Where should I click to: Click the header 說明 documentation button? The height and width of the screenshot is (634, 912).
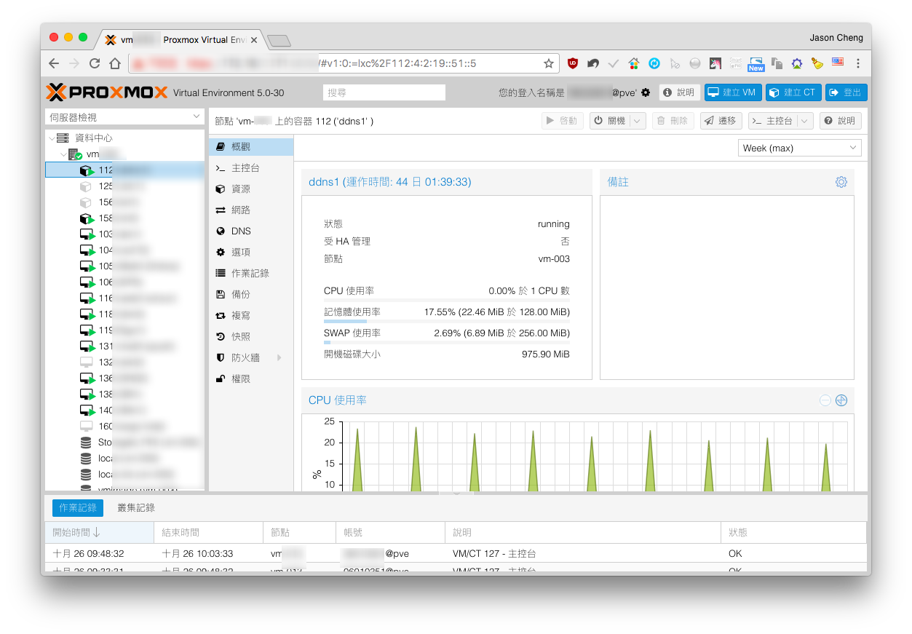[x=680, y=92]
